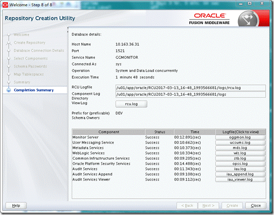
Task: Select the Summary step in the sidebar
Action: point(22,82)
